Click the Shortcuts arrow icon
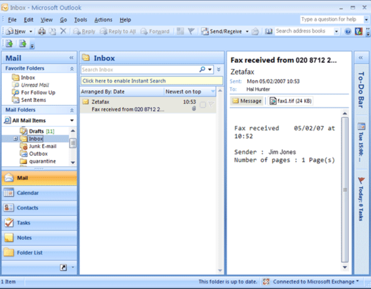This screenshot has height=289, width=371. pos(63,267)
